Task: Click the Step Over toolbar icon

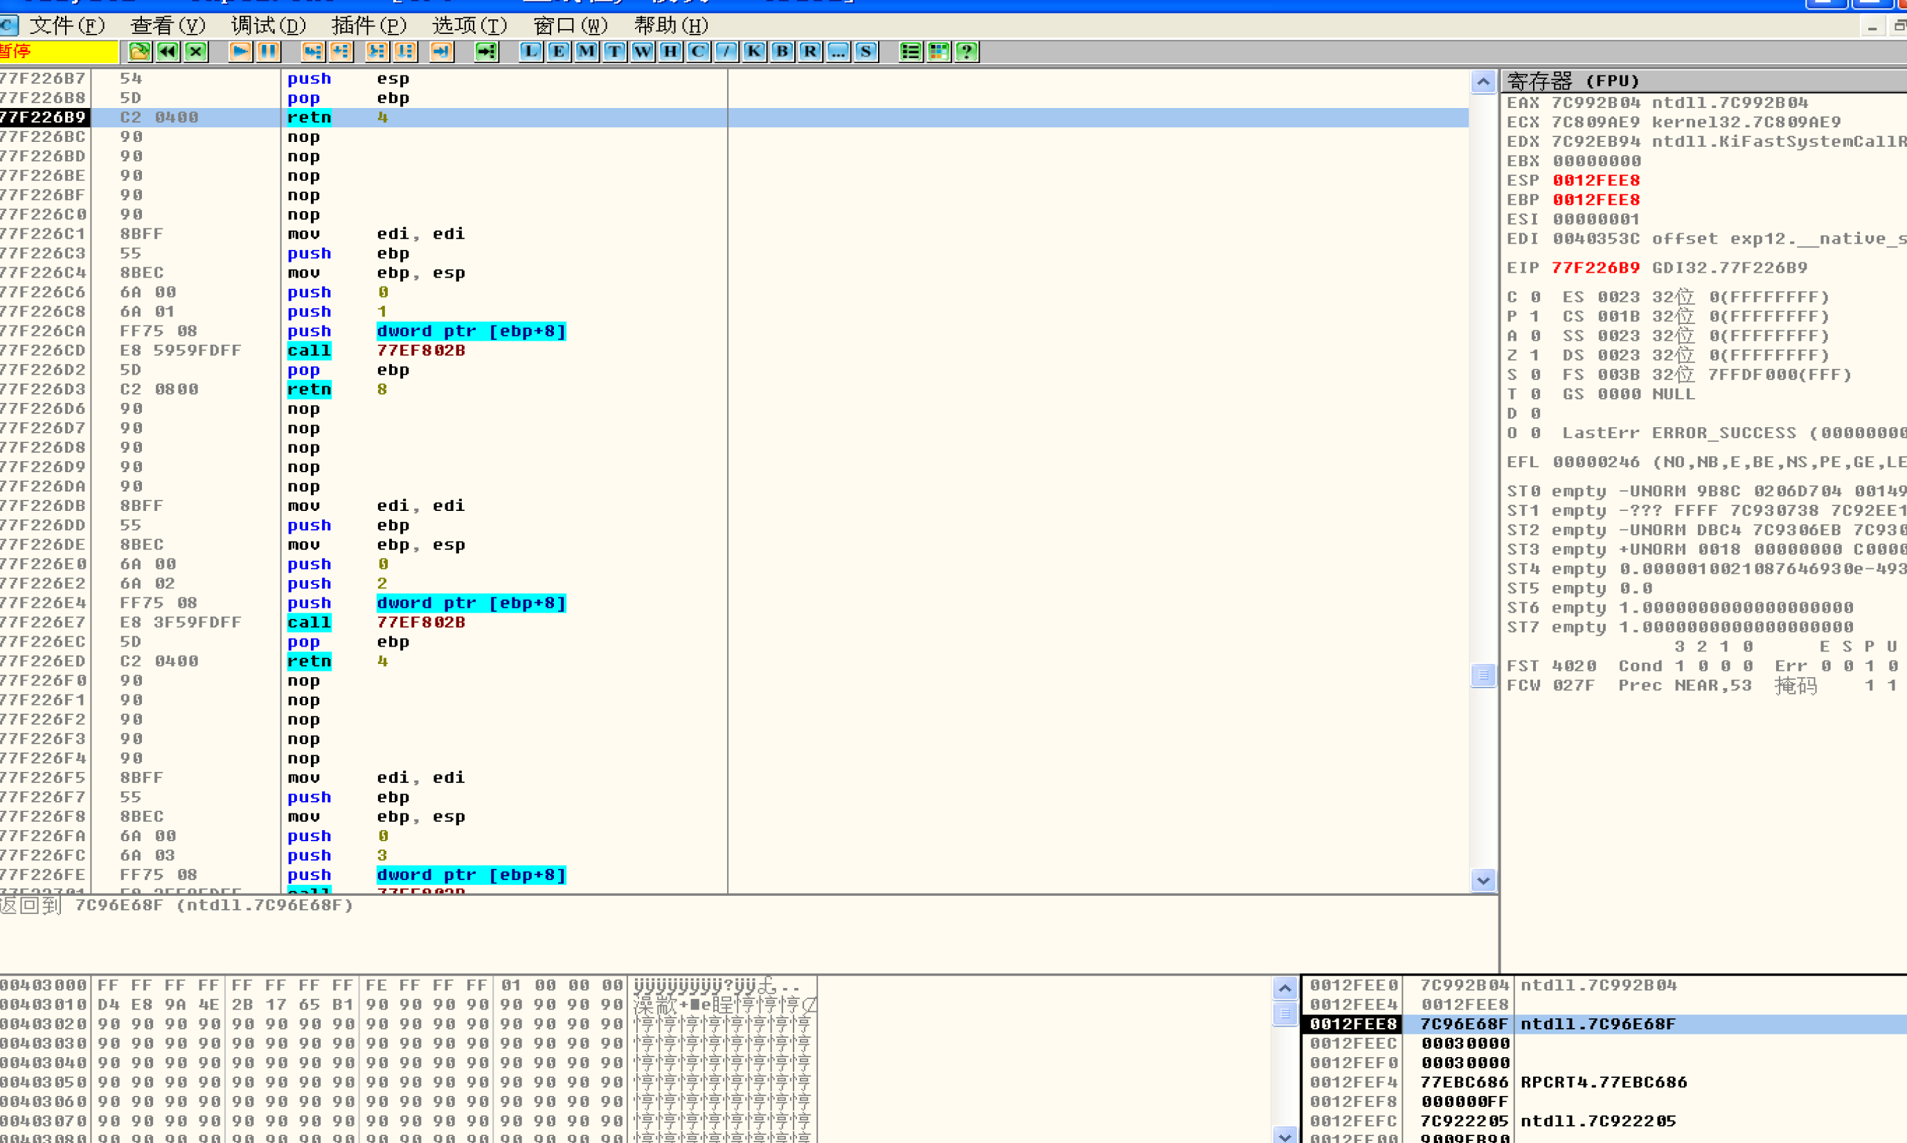Action: tap(341, 52)
